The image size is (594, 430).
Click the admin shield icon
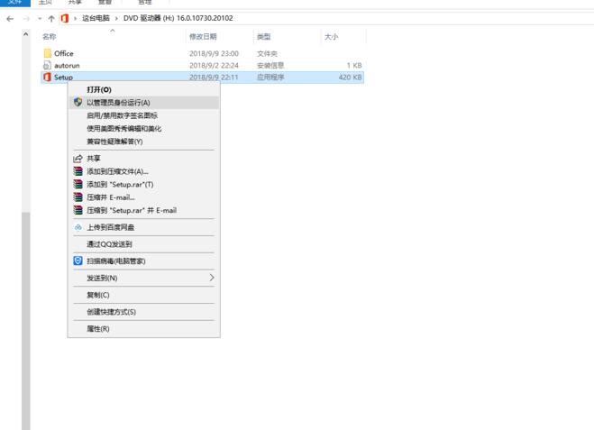(78, 102)
